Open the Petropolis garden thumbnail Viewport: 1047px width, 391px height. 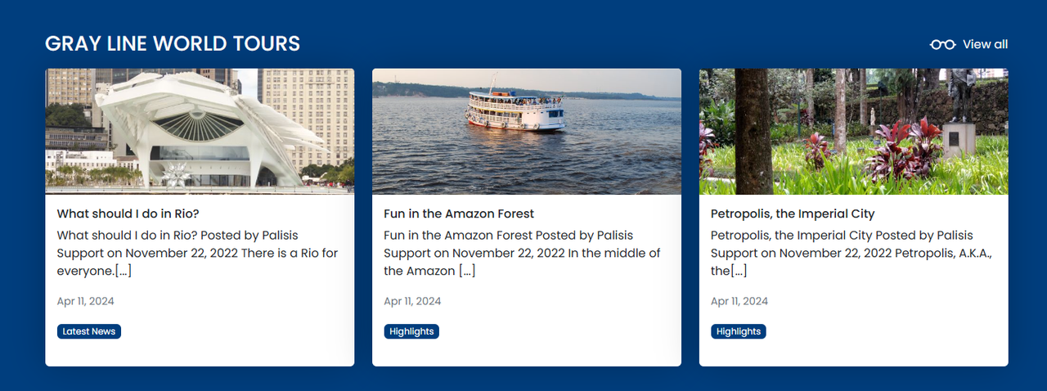coord(854,132)
